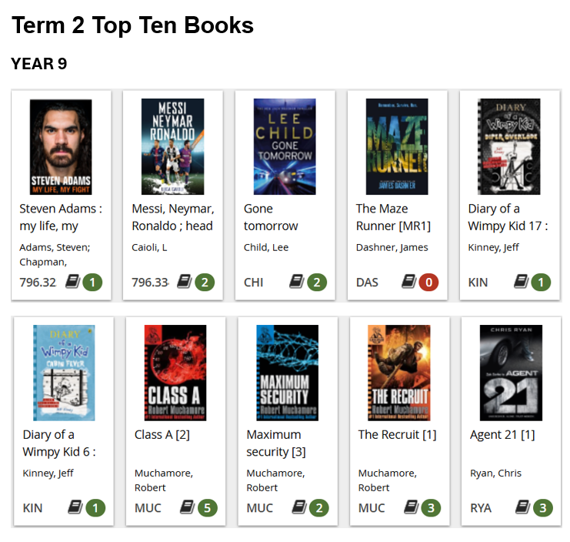Click the book icon on The Maze Runner card

click(409, 282)
